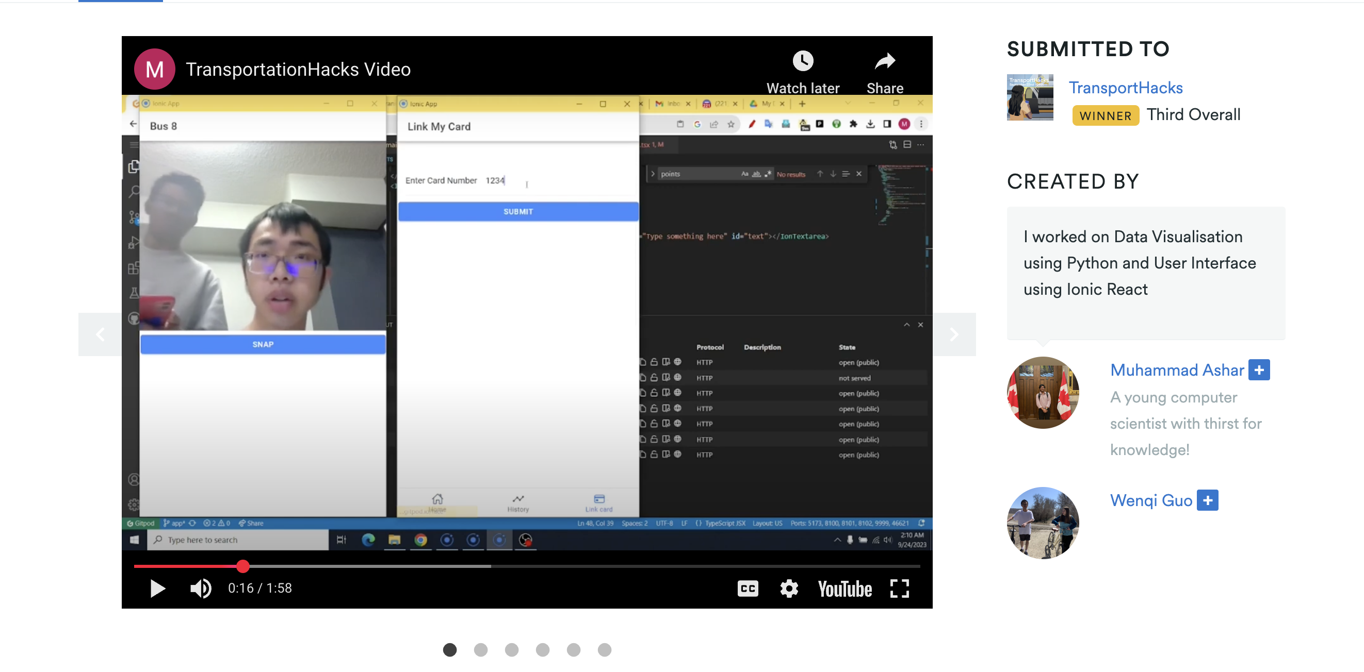Follow Wenqi Guo with plus button

(x=1207, y=500)
